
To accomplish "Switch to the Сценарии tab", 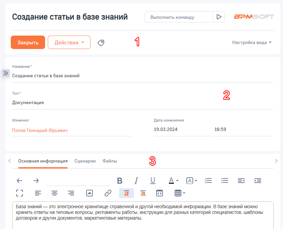I will click(x=85, y=161).
